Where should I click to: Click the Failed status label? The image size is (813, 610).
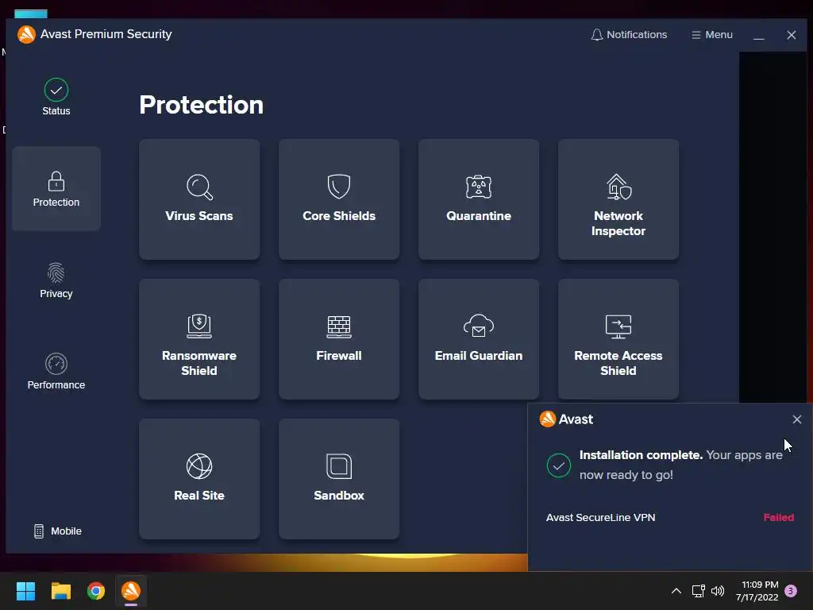coord(778,518)
